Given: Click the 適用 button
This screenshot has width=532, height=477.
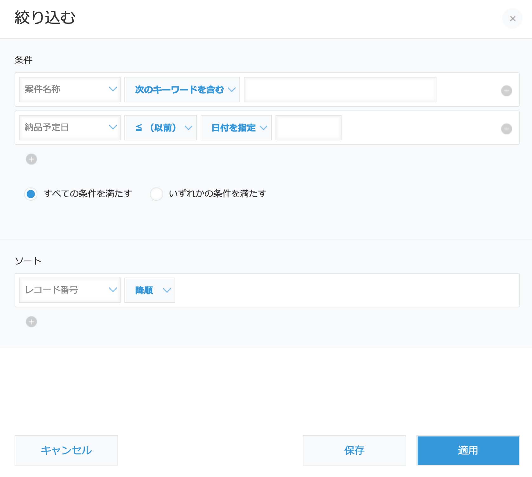Looking at the screenshot, I should point(468,450).
